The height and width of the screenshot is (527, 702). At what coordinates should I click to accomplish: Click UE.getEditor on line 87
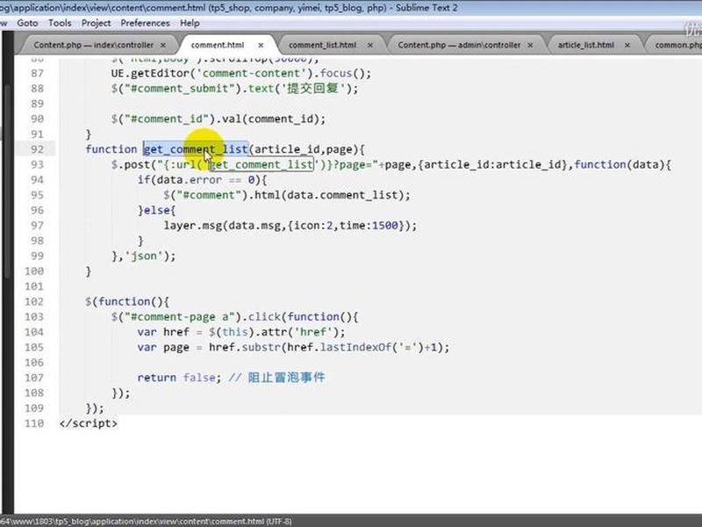point(150,73)
